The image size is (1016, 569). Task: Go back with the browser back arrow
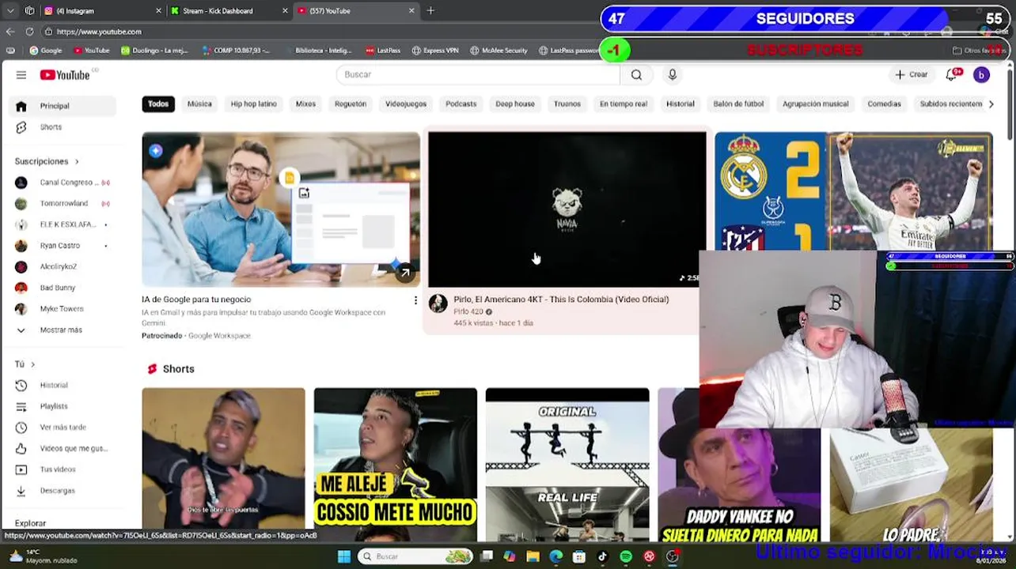pos(10,32)
